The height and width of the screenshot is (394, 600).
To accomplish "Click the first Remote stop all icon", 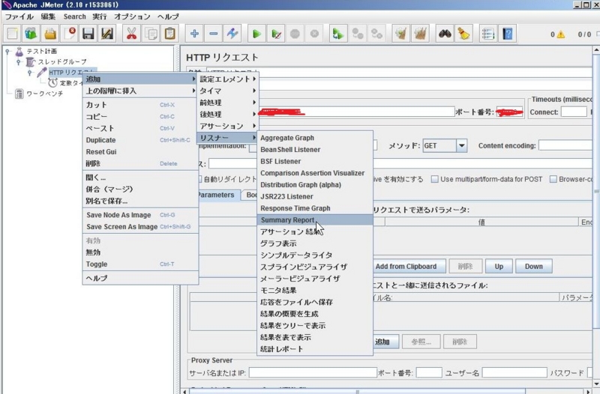I will point(358,34).
